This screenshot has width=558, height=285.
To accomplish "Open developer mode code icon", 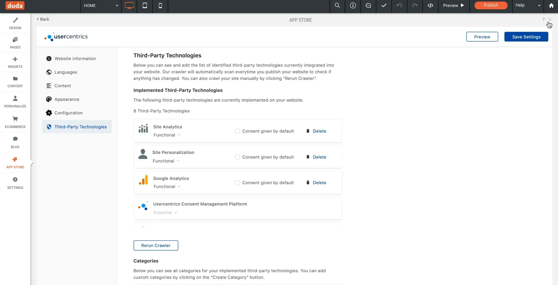I will [430, 6].
